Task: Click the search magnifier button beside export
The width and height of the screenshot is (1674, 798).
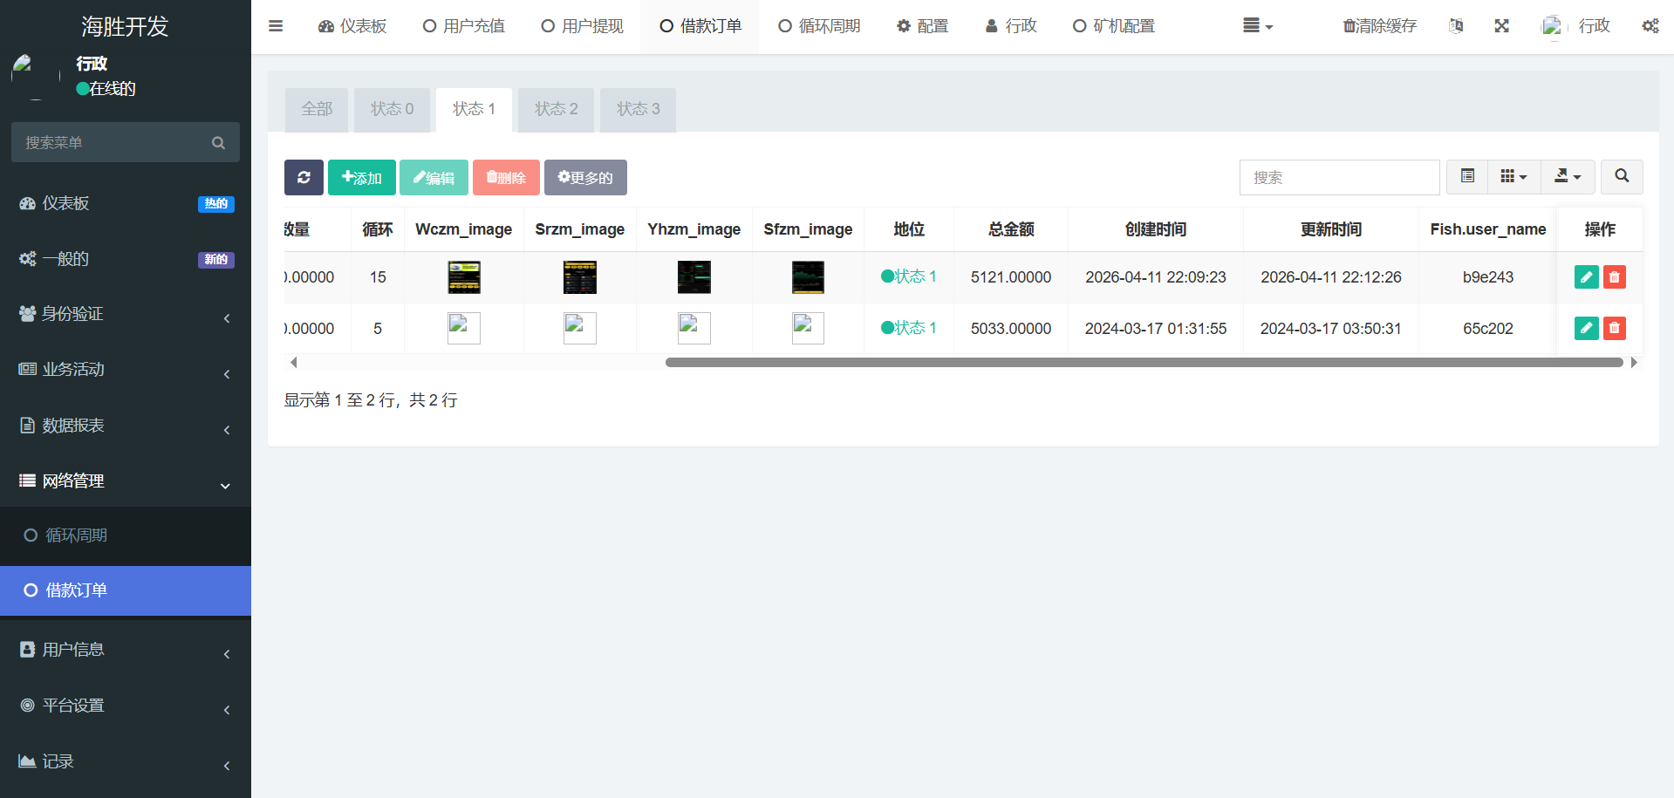Action: coord(1621,177)
